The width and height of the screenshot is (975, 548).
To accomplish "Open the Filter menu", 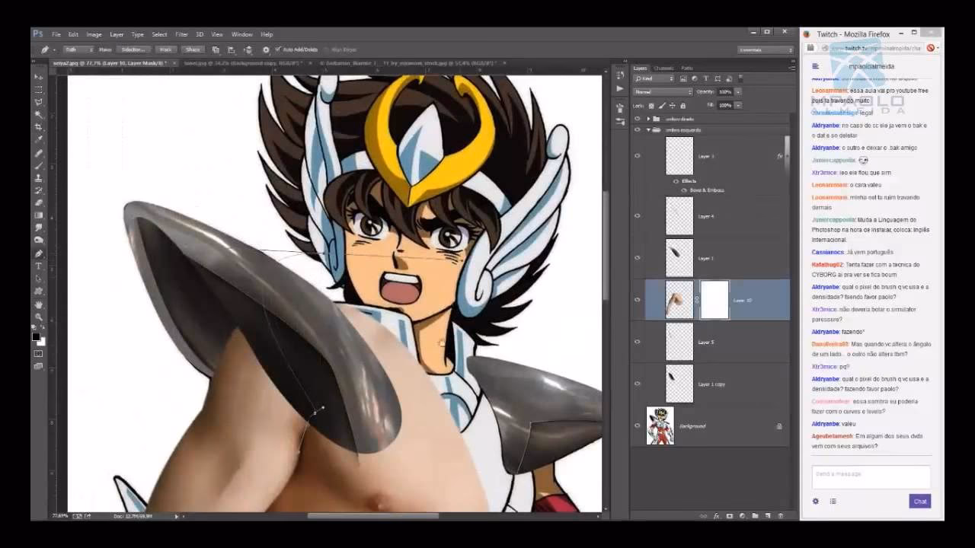I will click(x=181, y=34).
